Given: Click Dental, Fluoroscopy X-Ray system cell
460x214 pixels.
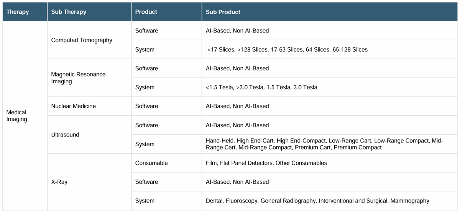Looking at the screenshot, I should pos(330,201).
